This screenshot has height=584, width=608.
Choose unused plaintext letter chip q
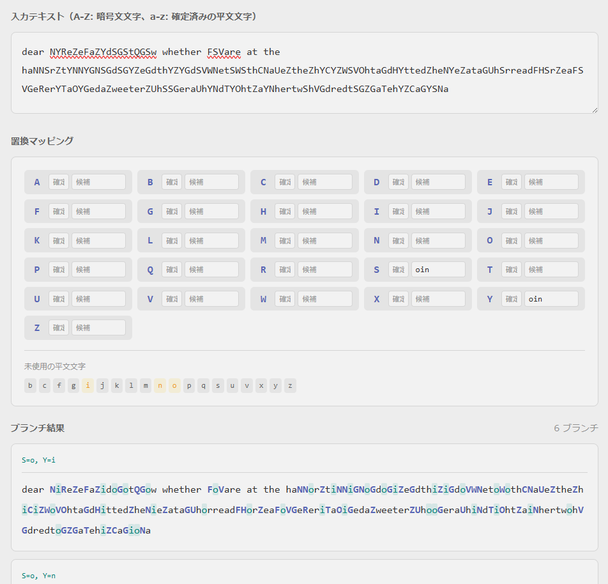tap(203, 386)
